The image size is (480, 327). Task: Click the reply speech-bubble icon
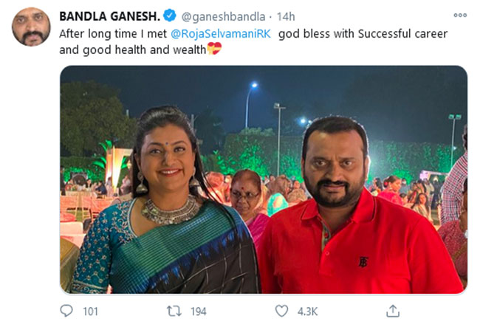(67, 311)
